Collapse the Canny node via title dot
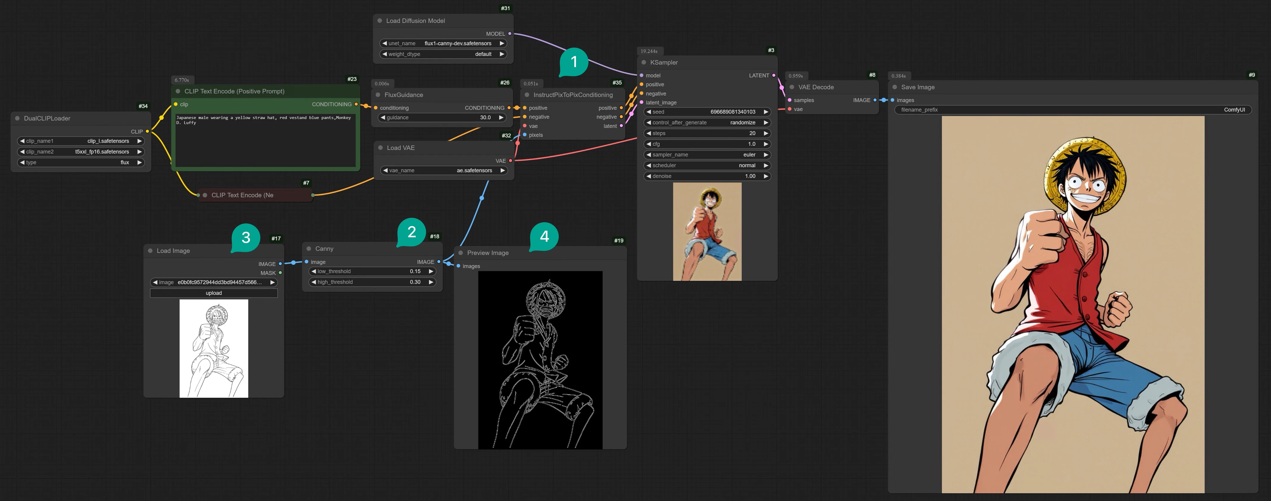The height and width of the screenshot is (501, 1271). tap(309, 249)
